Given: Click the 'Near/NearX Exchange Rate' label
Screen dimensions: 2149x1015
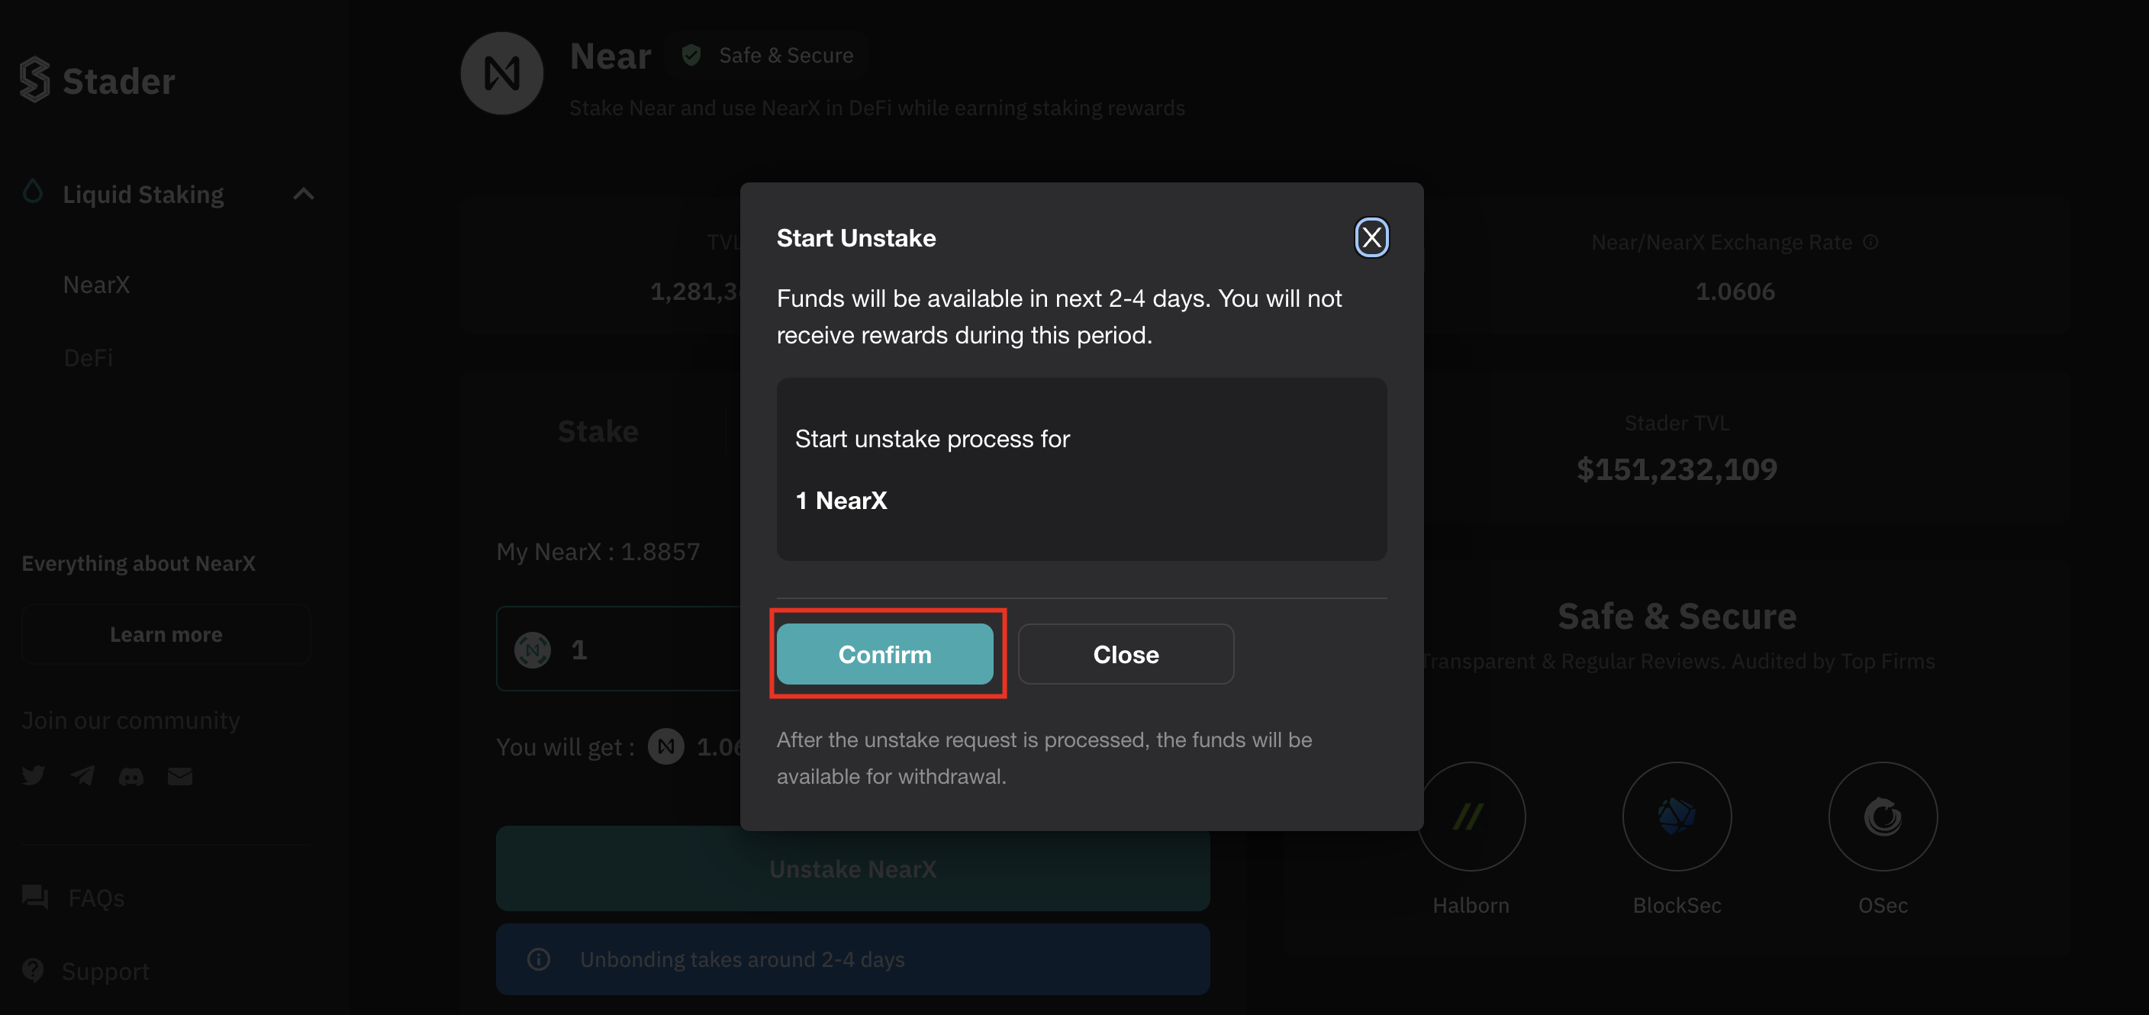Looking at the screenshot, I should point(1722,242).
